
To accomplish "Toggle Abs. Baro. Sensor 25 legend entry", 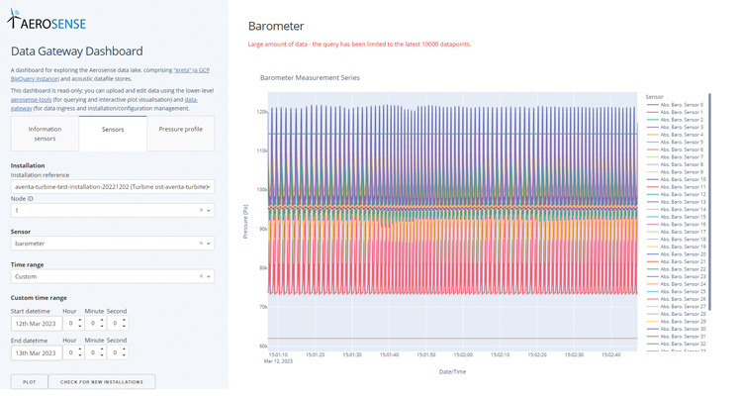I will 681,292.
